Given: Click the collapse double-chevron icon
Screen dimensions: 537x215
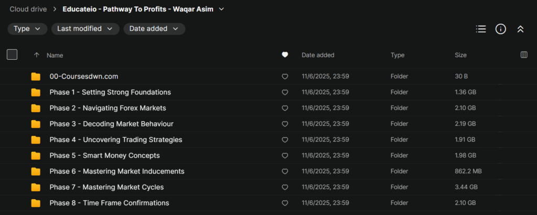Looking at the screenshot, I should click(x=520, y=29).
